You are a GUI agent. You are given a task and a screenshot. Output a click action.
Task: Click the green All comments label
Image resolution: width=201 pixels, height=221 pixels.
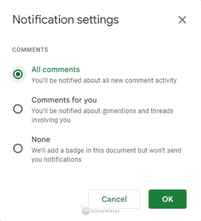coord(56,70)
